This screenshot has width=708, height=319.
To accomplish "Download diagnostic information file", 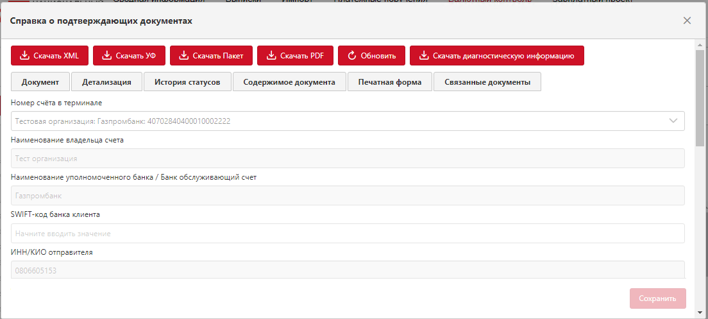I will (x=496, y=56).
